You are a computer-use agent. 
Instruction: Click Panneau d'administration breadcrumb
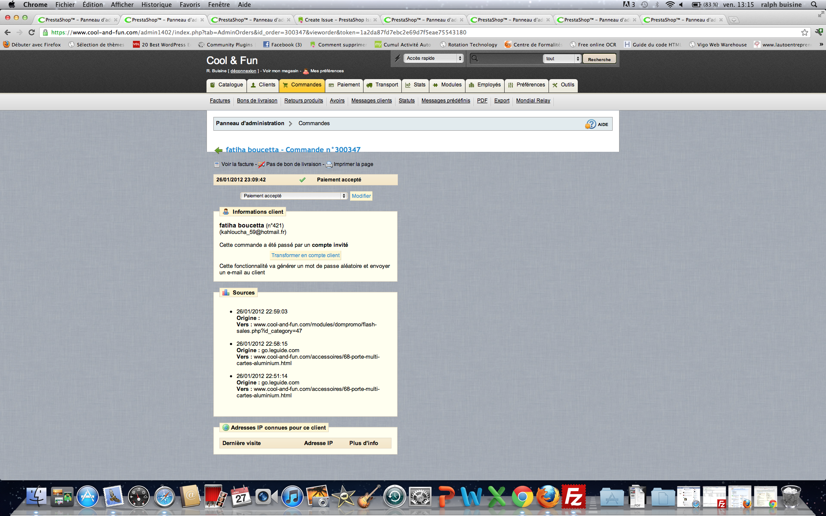(250, 123)
